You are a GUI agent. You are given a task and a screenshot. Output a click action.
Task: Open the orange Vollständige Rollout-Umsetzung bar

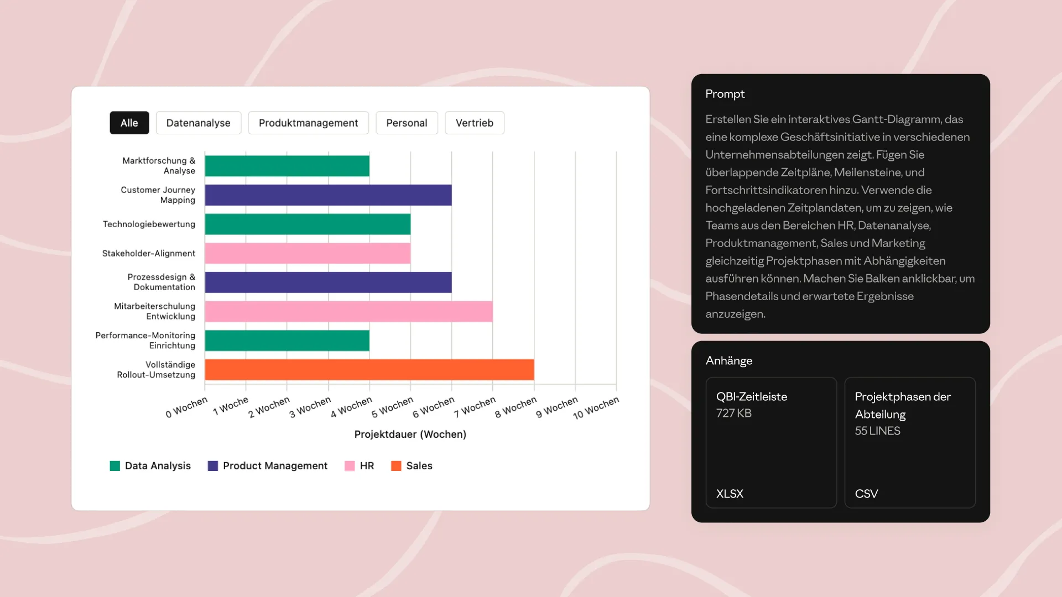click(x=369, y=370)
